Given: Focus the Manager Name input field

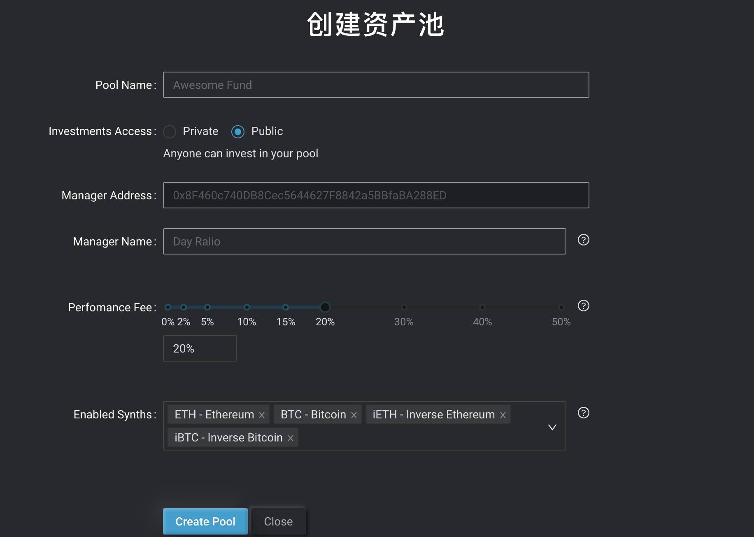Looking at the screenshot, I should [365, 241].
